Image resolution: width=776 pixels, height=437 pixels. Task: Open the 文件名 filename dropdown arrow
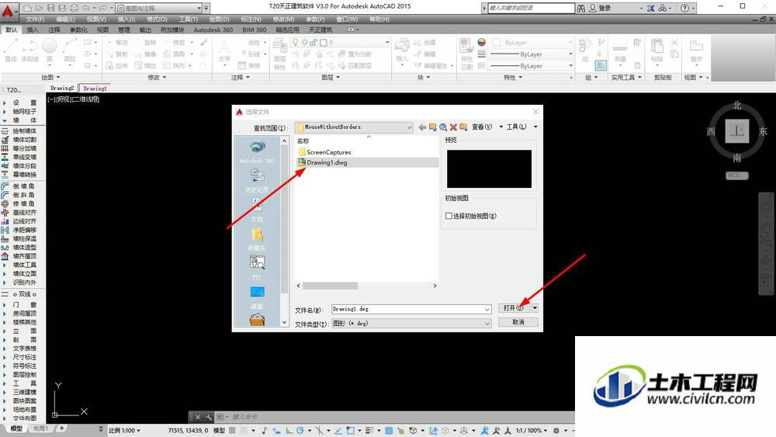point(487,309)
